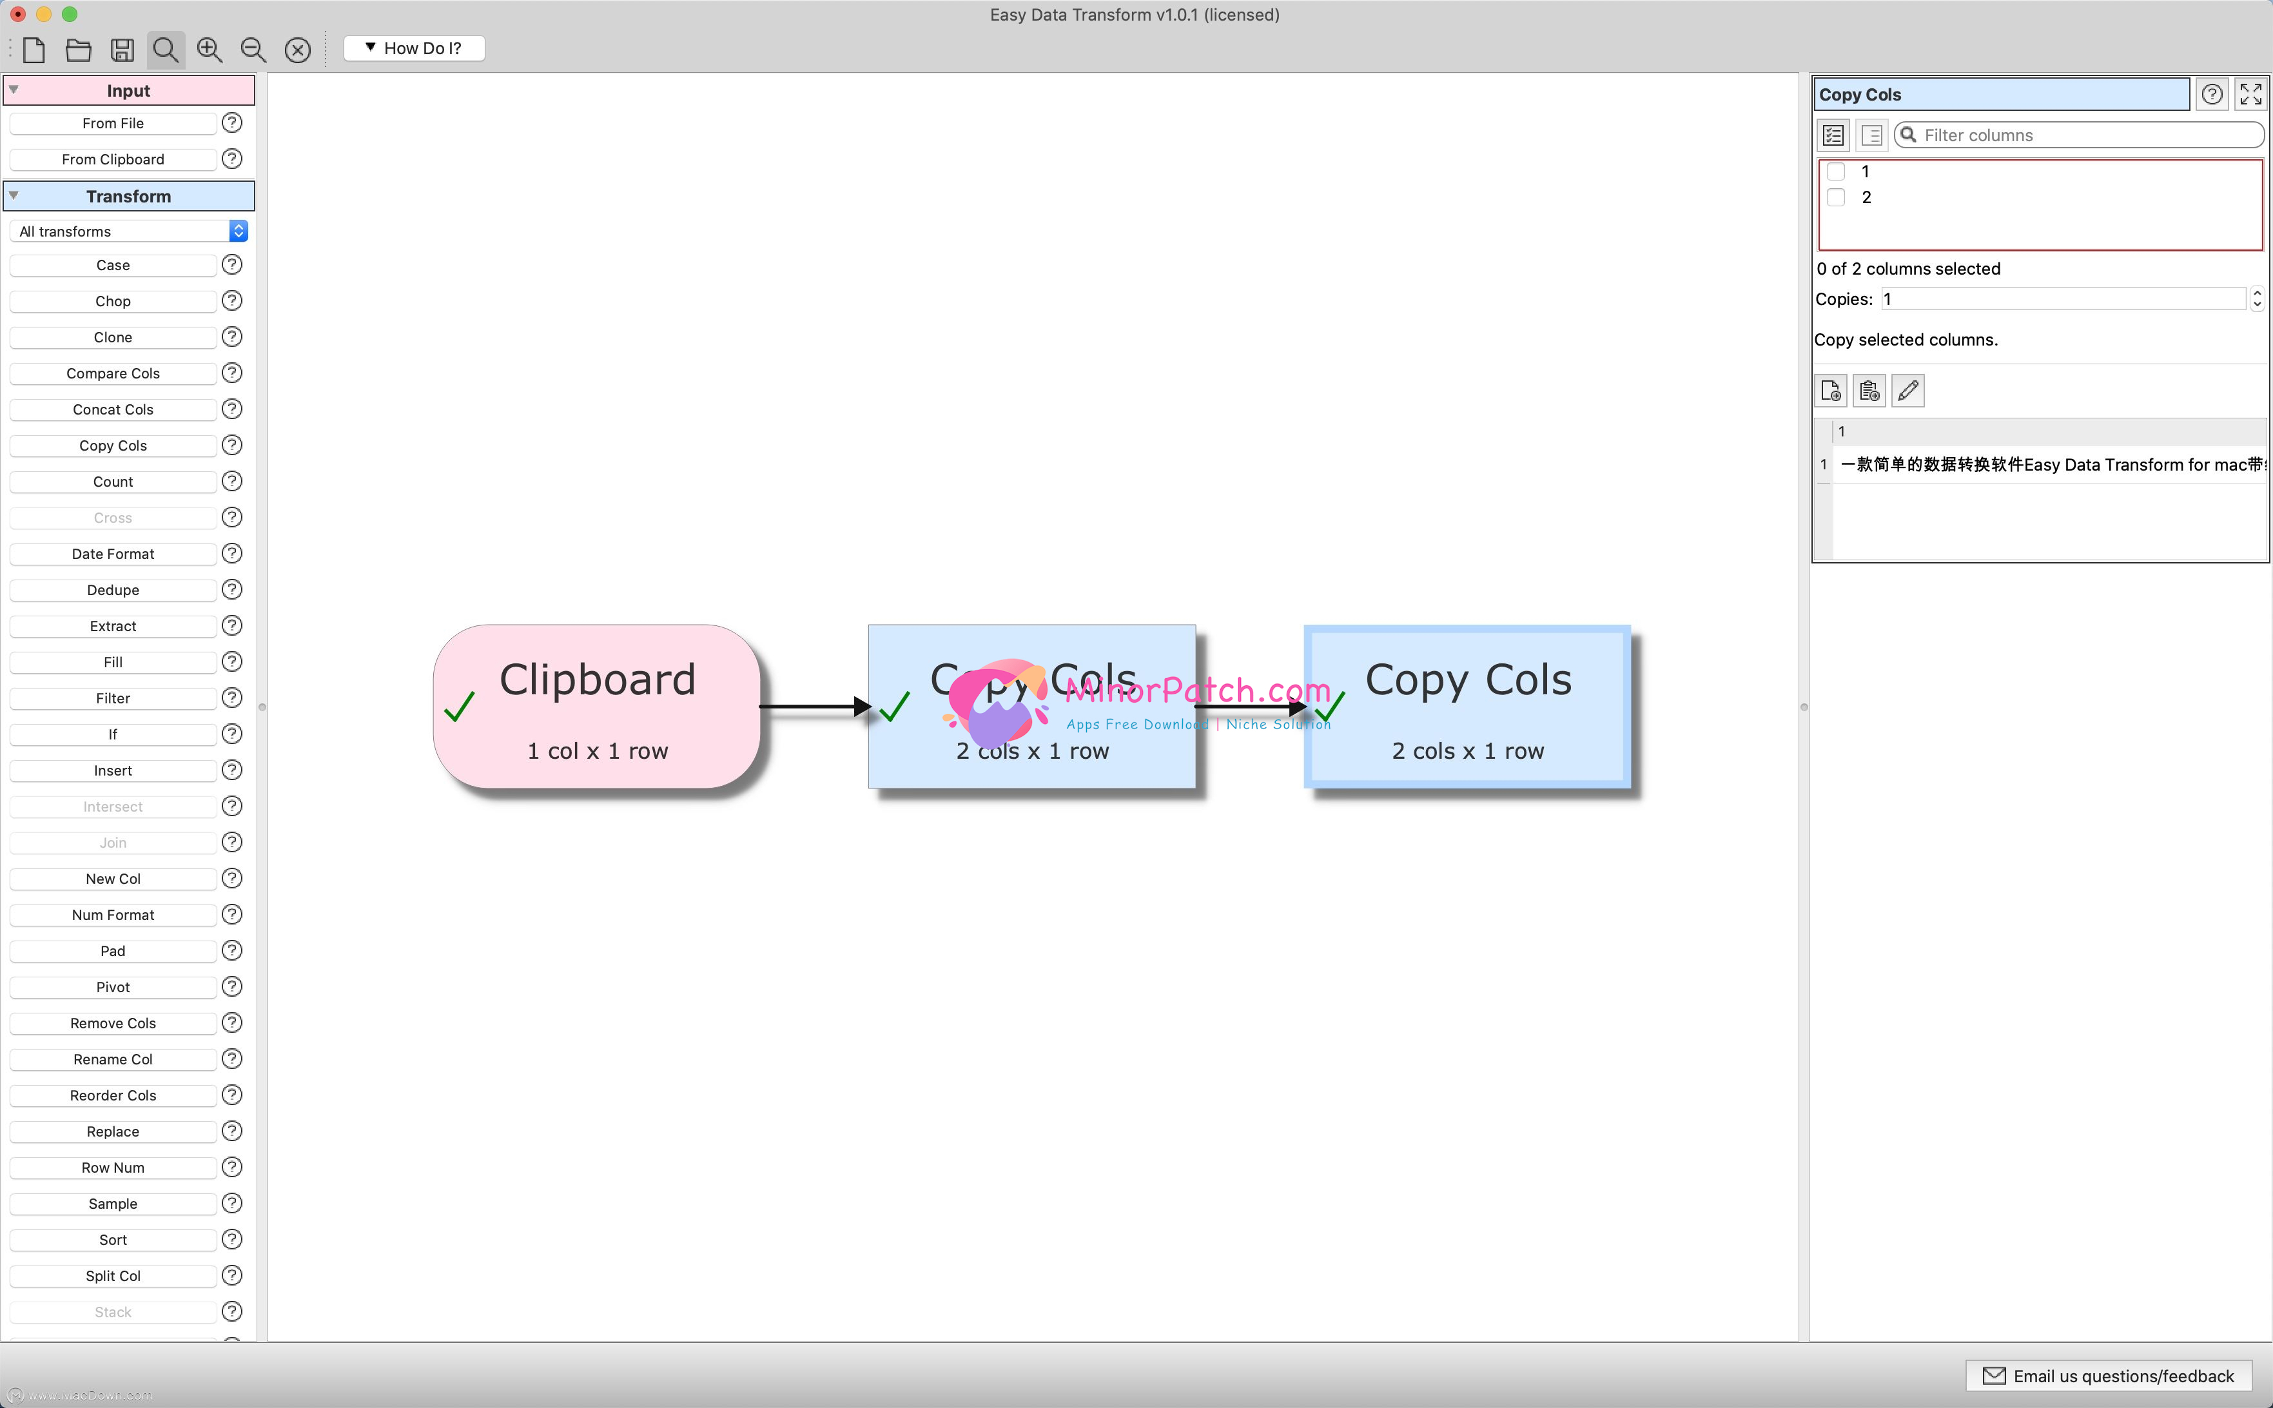Open help for Concat Cols transform
2273x1408 pixels.
click(232, 410)
